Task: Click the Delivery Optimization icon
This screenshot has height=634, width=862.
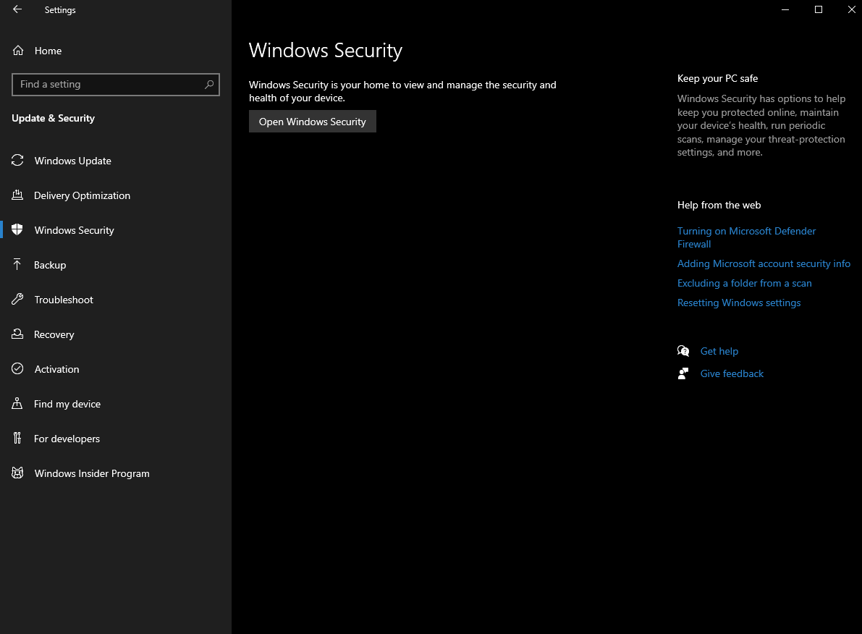Action: pos(17,195)
